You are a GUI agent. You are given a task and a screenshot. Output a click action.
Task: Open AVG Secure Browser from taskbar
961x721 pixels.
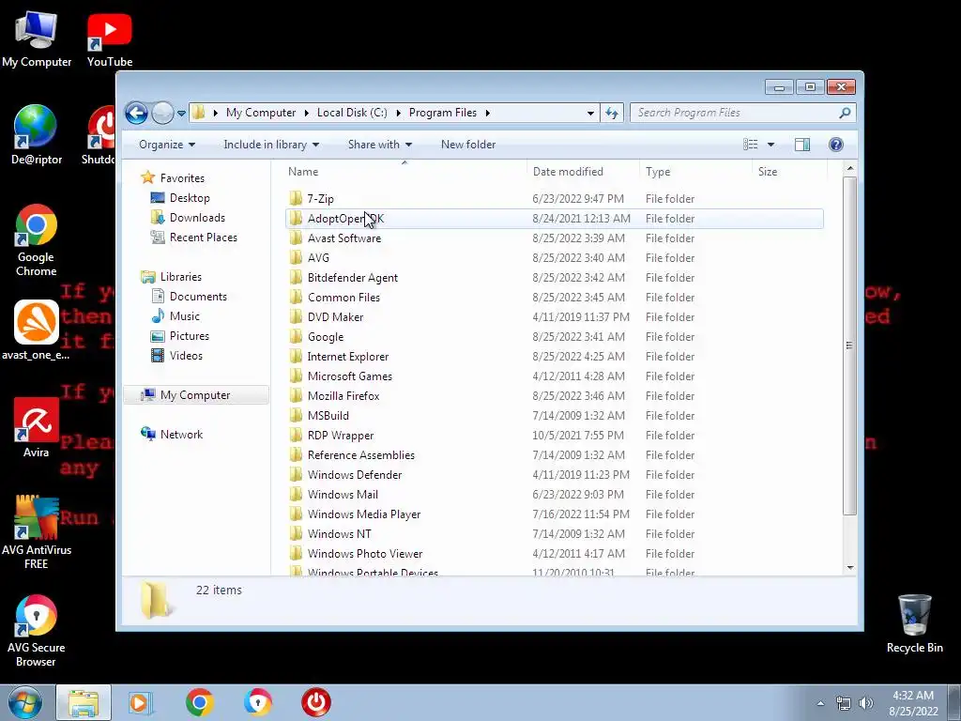click(257, 702)
